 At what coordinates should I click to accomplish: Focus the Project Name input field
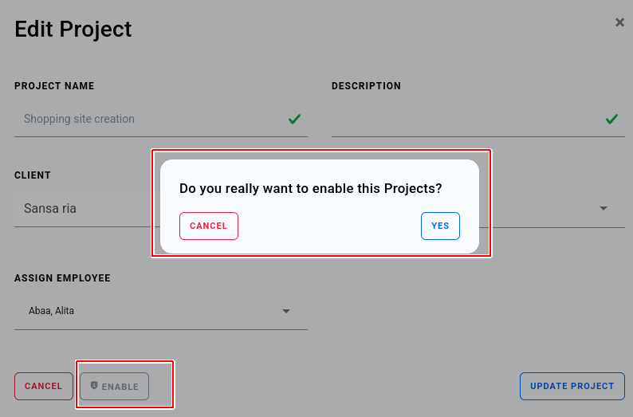coord(161,119)
